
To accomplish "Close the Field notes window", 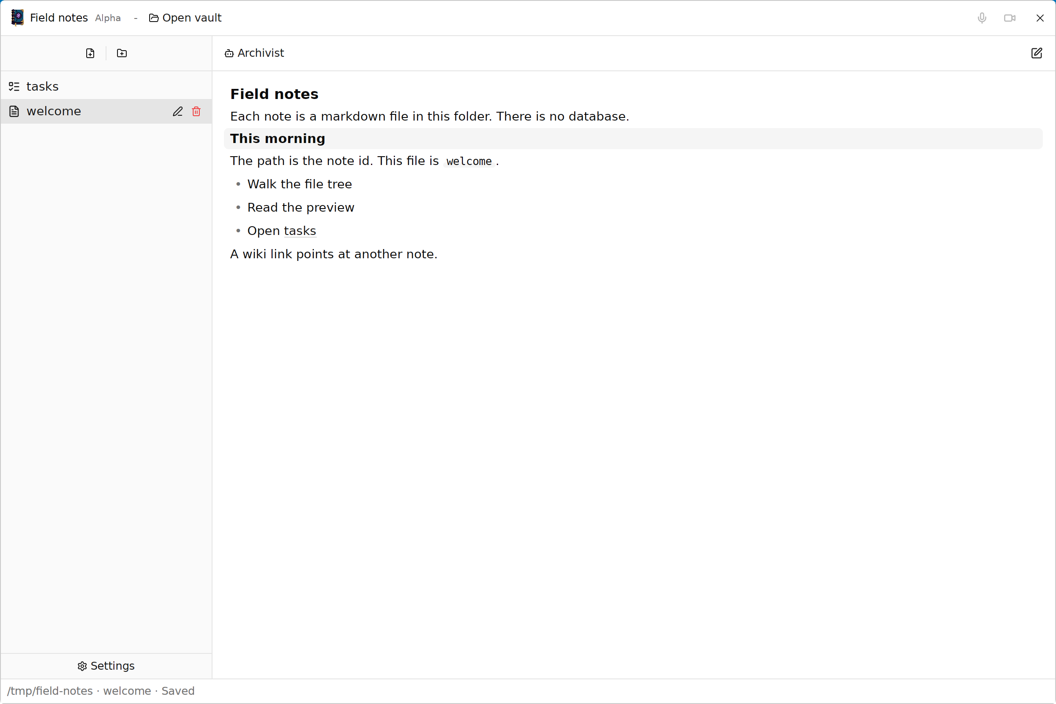I will (1040, 18).
